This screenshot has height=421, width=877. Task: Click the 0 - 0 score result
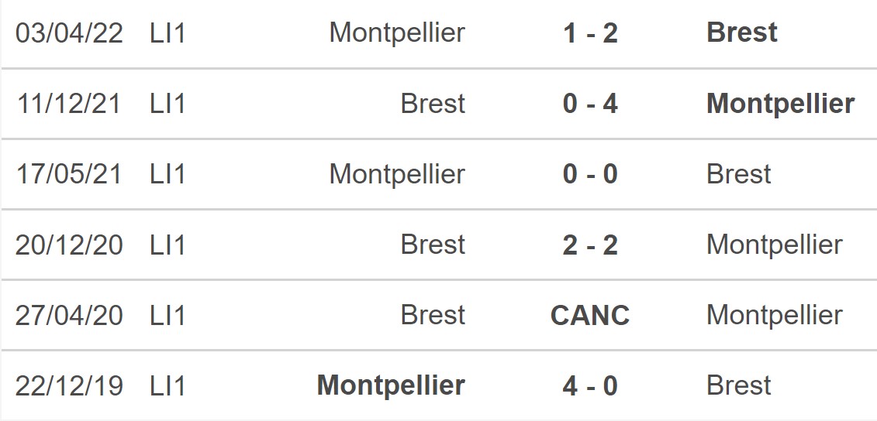590,174
